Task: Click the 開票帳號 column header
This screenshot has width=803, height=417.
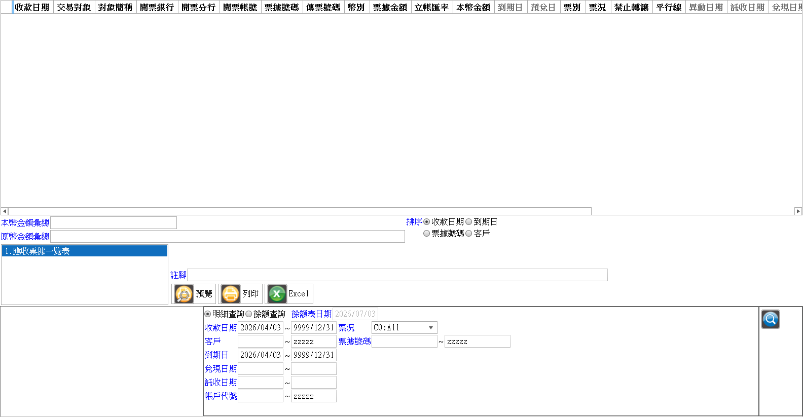Action: coord(240,7)
